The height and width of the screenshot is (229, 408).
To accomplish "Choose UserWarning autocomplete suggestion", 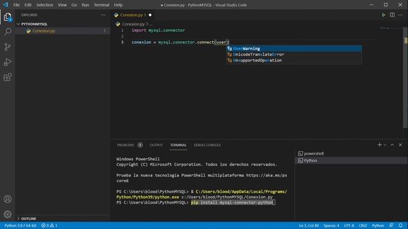I will click(x=294, y=48).
